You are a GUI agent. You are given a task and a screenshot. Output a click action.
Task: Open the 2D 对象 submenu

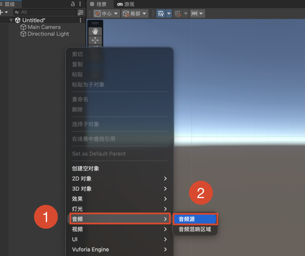tap(120, 178)
